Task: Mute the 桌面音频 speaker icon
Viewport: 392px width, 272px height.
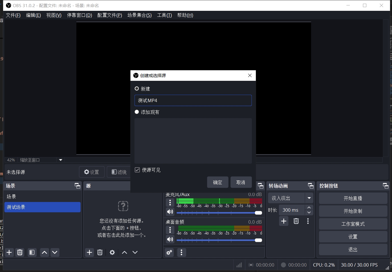Action: click(170, 239)
